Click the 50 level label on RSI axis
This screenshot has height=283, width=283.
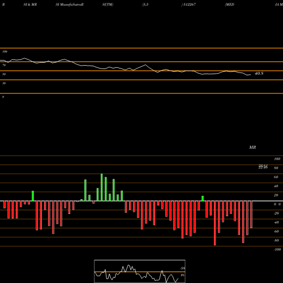(4, 74)
